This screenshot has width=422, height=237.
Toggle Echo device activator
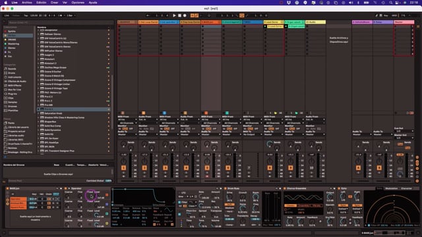pos(339,189)
